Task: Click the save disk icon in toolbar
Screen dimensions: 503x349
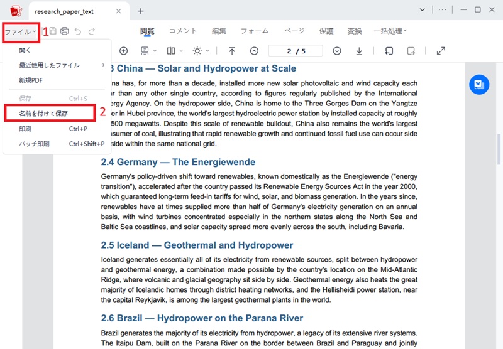Action: [53, 31]
